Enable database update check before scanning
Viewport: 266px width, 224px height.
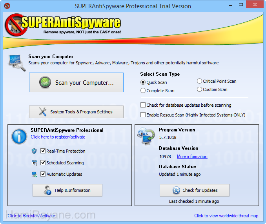(x=143, y=105)
